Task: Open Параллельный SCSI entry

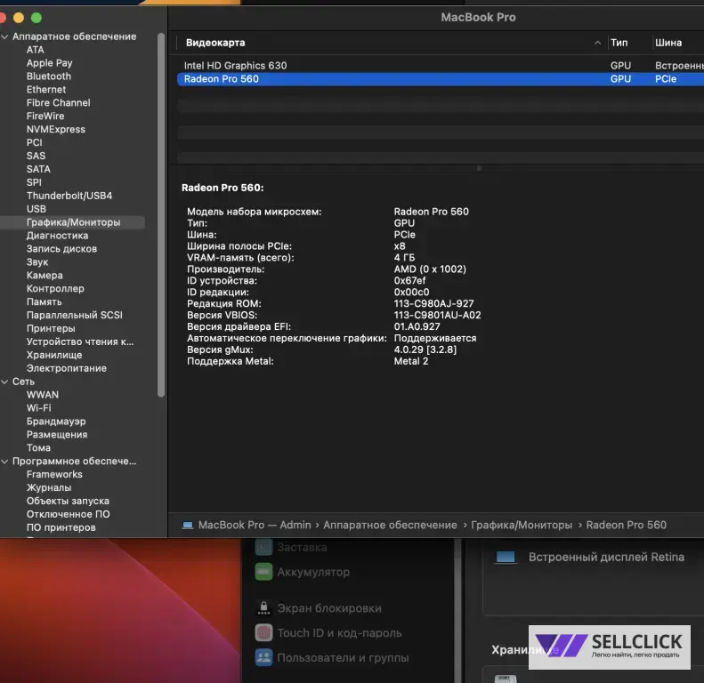Action: 75,315
